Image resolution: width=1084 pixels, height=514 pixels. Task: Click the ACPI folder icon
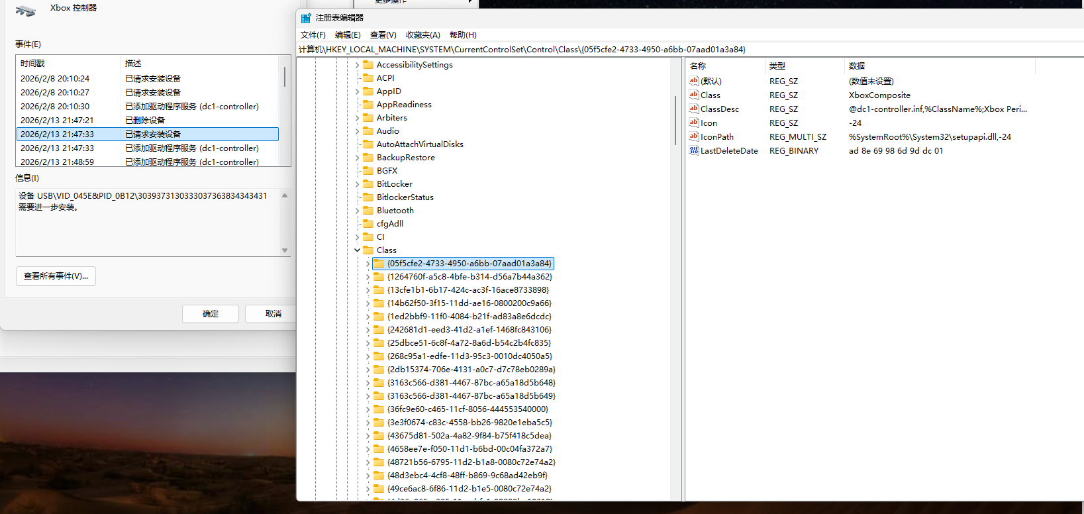coord(369,78)
